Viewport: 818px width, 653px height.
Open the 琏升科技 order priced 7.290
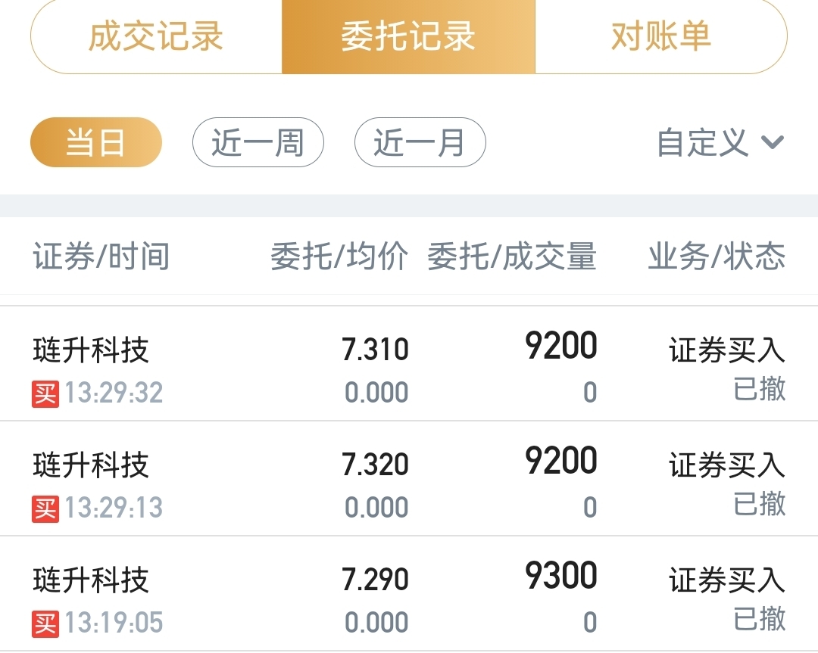pos(409,593)
